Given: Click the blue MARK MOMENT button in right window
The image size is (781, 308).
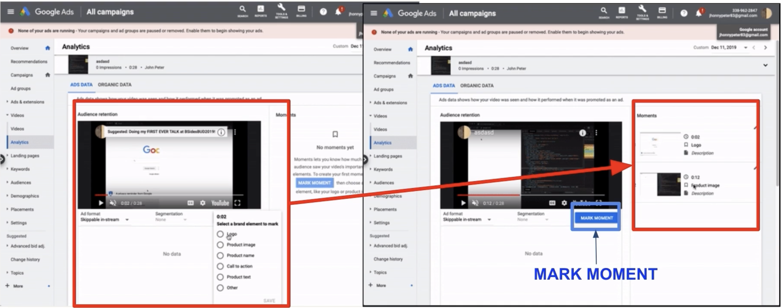Looking at the screenshot, I should 596,218.
